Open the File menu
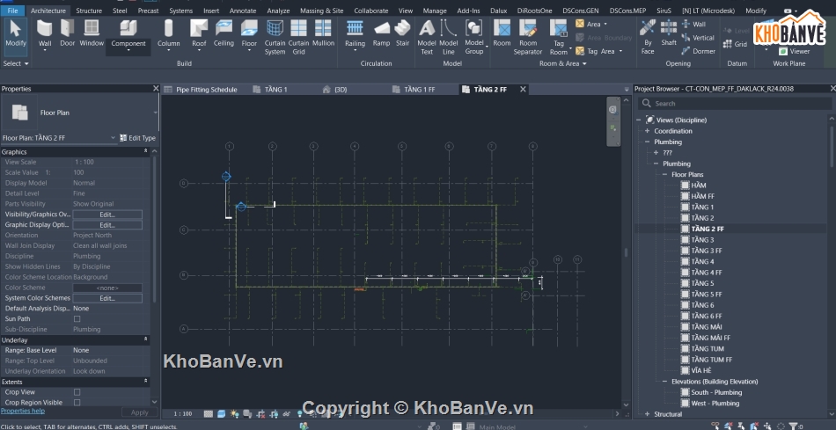Viewport: 836px width, 430px height. click(x=13, y=11)
